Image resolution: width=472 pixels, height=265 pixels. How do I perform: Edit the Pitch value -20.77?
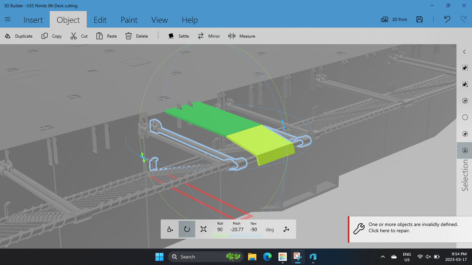coord(237,229)
